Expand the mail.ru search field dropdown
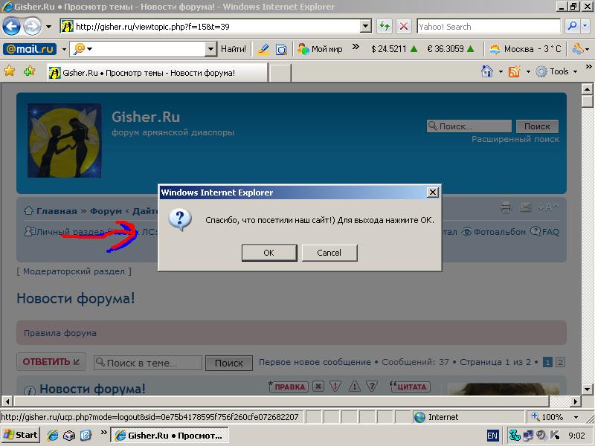The height and width of the screenshot is (446, 595). (x=210, y=49)
